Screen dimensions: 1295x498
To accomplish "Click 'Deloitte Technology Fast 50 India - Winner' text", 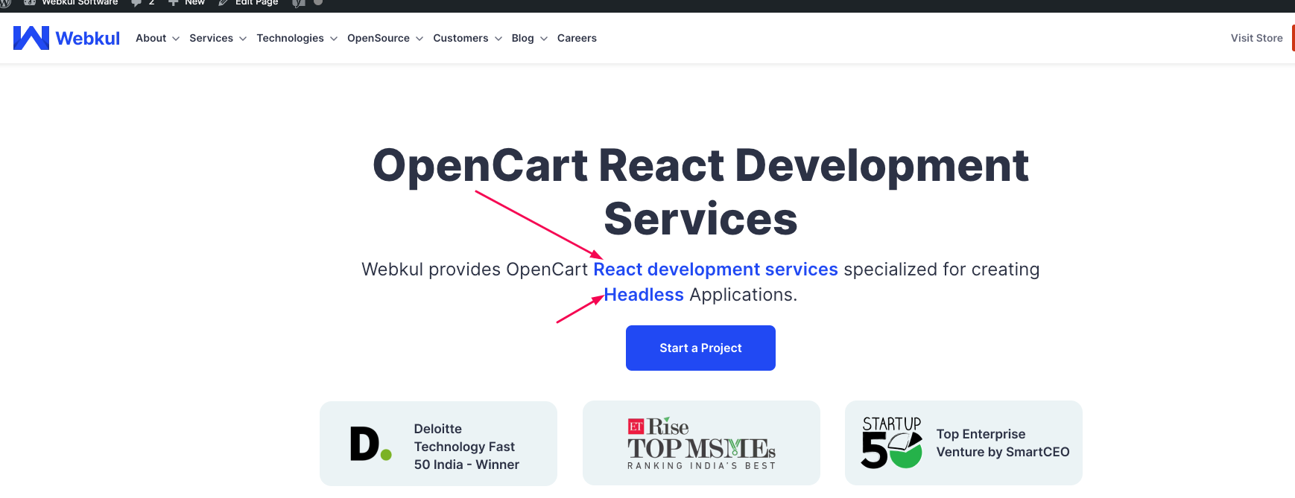I will click(x=466, y=447).
